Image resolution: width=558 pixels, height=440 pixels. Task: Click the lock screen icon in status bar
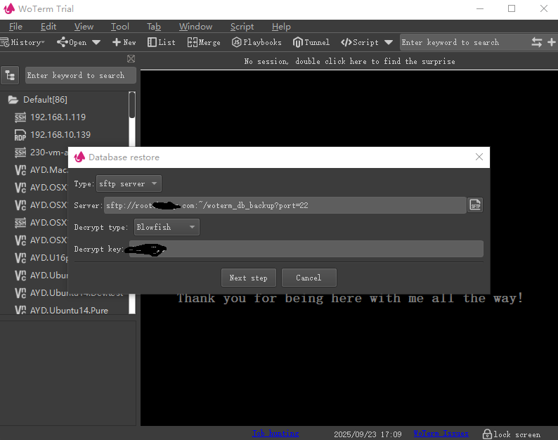(486, 434)
